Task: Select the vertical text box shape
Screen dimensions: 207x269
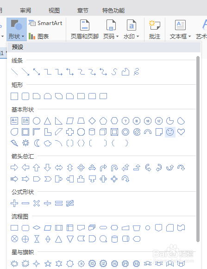Action: coord(25,121)
